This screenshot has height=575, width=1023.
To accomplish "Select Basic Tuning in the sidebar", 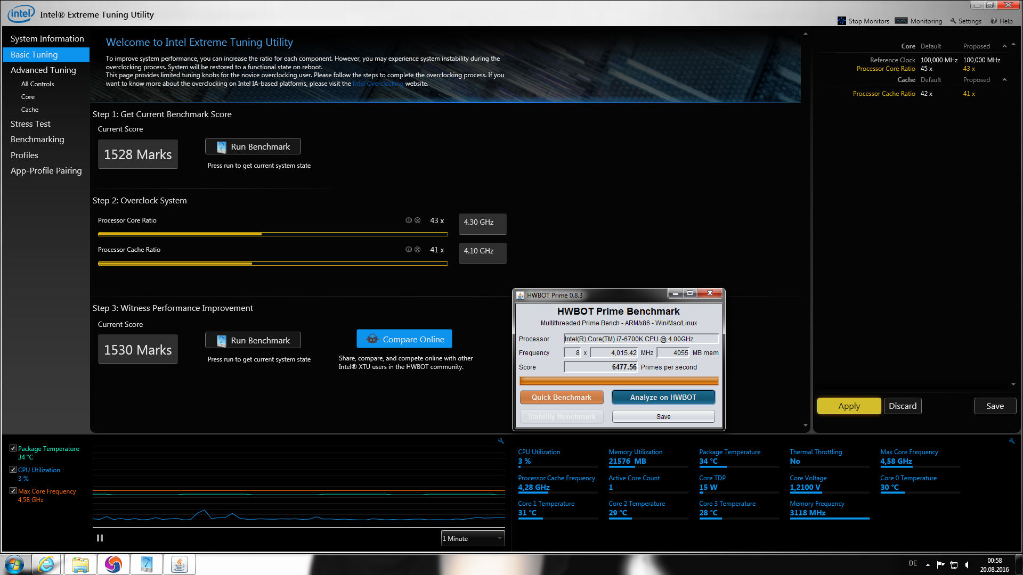I will coord(46,55).
